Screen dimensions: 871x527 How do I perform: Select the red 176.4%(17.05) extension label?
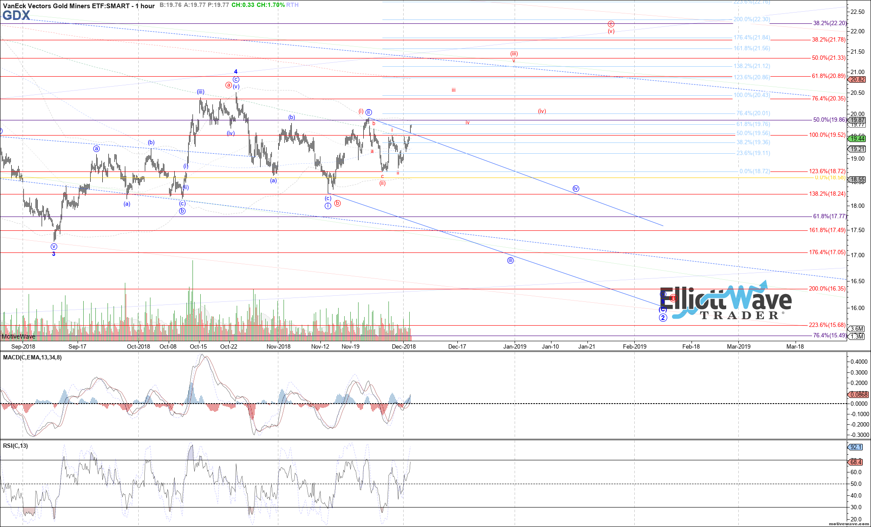(827, 252)
